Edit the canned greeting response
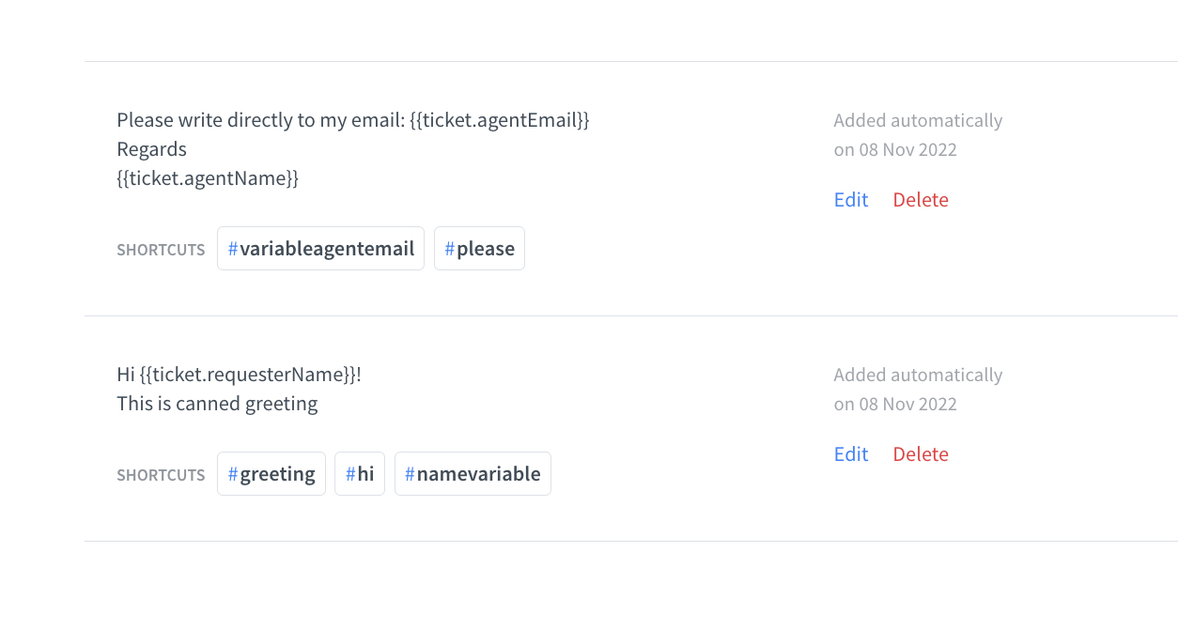 pyautogui.click(x=850, y=453)
